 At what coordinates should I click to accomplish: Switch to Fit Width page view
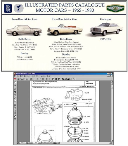(59, 79)
